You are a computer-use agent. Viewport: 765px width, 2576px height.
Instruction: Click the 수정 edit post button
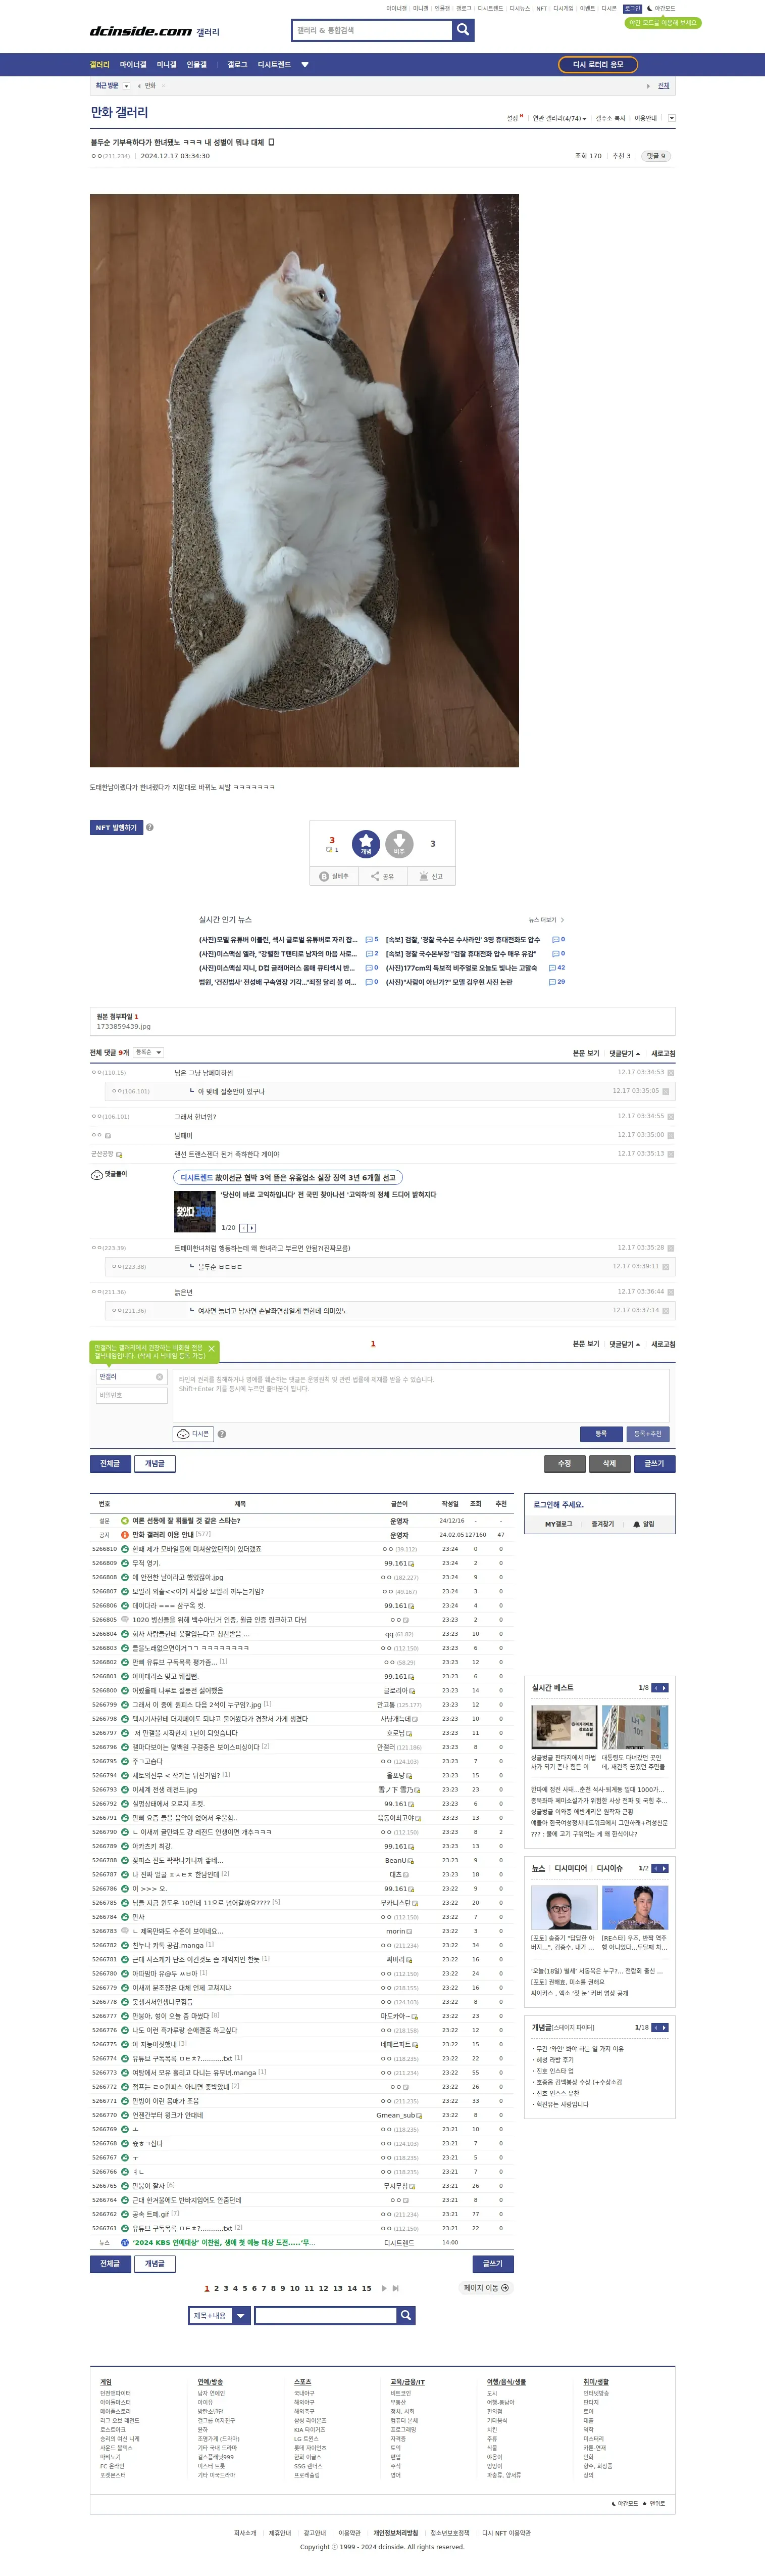coord(564,1463)
